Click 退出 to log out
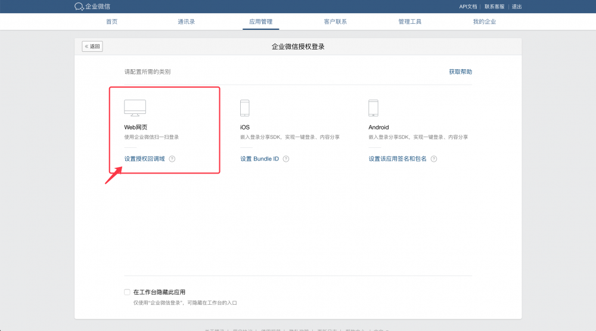This screenshot has width=596, height=331. (x=517, y=7)
